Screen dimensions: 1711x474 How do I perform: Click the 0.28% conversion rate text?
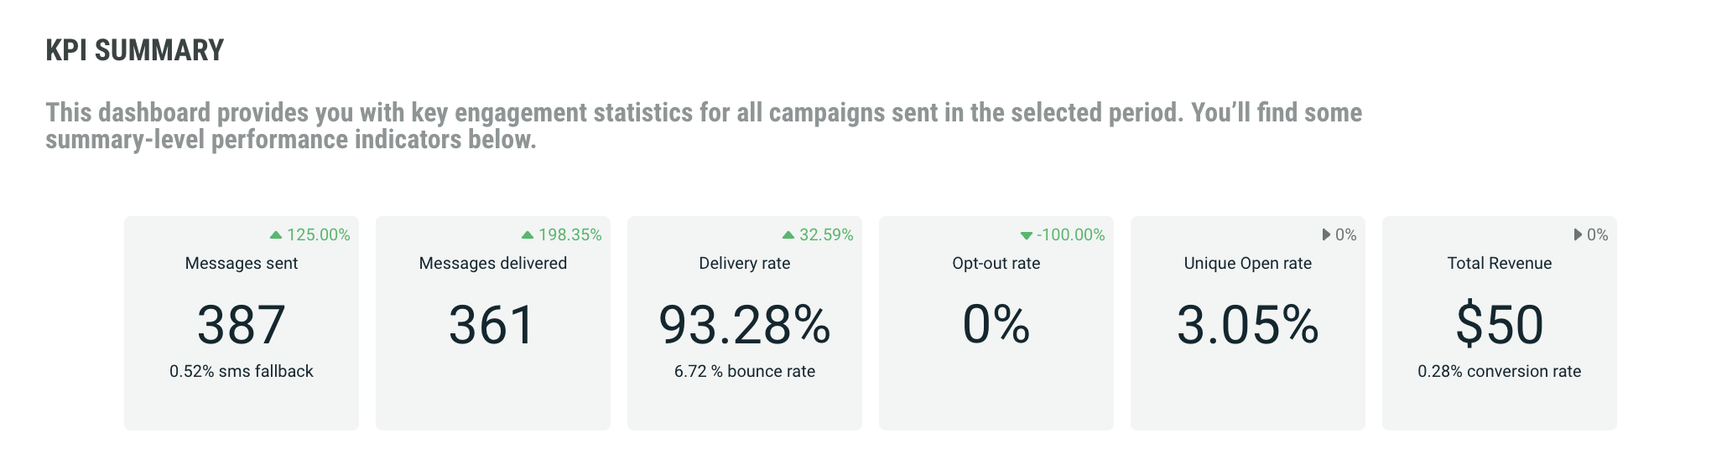click(x=1499, y=371)
